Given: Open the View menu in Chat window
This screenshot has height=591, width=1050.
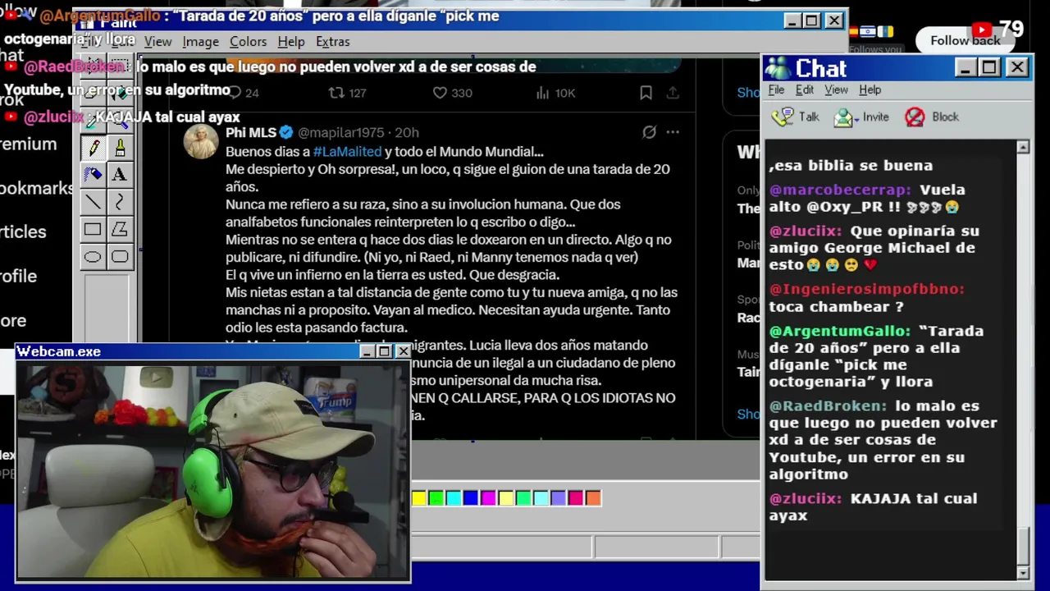Looking at the screenshot, I should (x=836, y=89).
